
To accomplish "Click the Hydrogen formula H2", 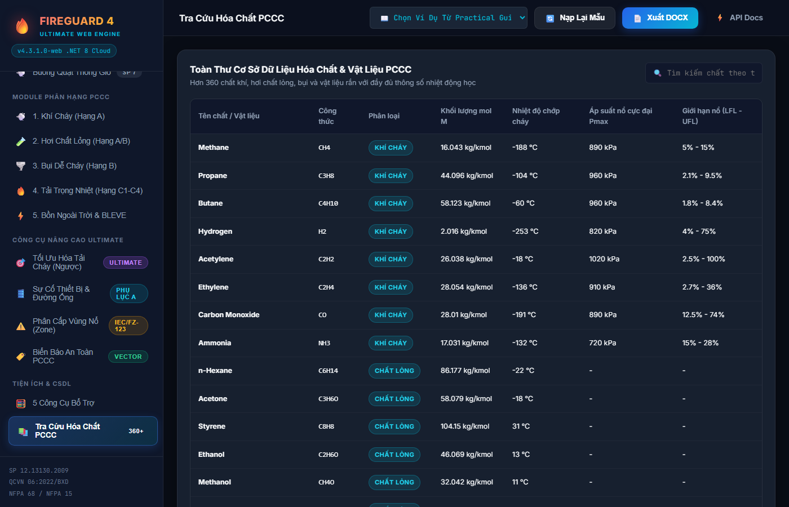I will (322, 232).
